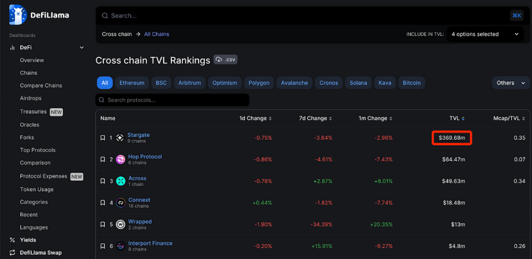Click the Stargate protocol logo

(x=120, y=138)
